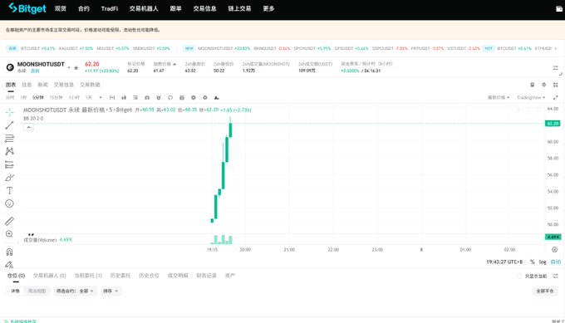This screenshot has width=565, height=323.
Task: Click the 19:43:27 UTC+8 timezone label
Action: coord(504,262)
